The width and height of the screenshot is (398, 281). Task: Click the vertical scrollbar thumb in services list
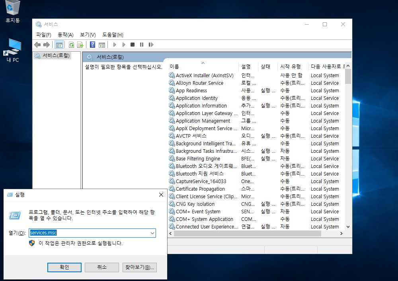point(348,76)
